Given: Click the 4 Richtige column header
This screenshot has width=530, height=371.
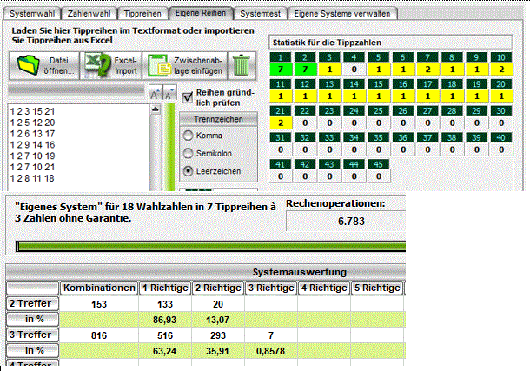Looking at the screenshot, I should click(x=324, y=288).
